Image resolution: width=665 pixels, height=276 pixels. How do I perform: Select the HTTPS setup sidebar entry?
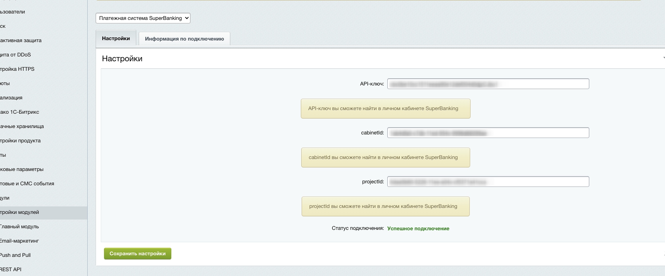[18, 69]
